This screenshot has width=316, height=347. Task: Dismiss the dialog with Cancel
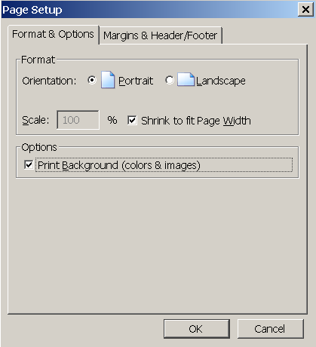(271, 329)
